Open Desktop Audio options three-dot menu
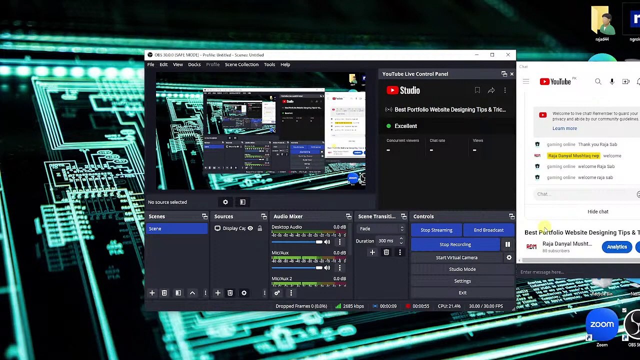Image resolution: width=640 pixels, height=360 pixels. pyautogui.click(x=339, y=242)
